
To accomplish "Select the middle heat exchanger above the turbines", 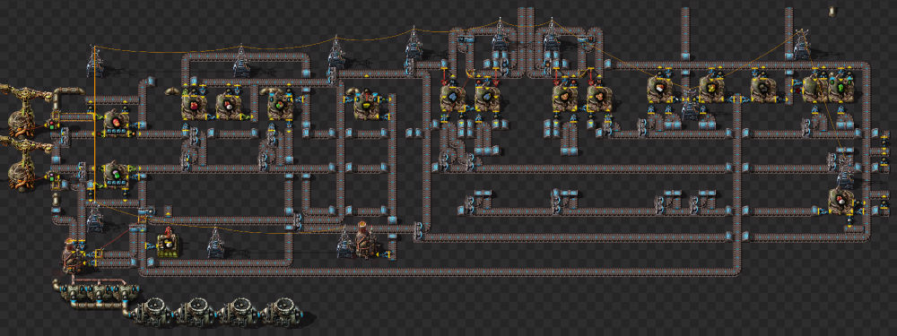I will [99, 293].
